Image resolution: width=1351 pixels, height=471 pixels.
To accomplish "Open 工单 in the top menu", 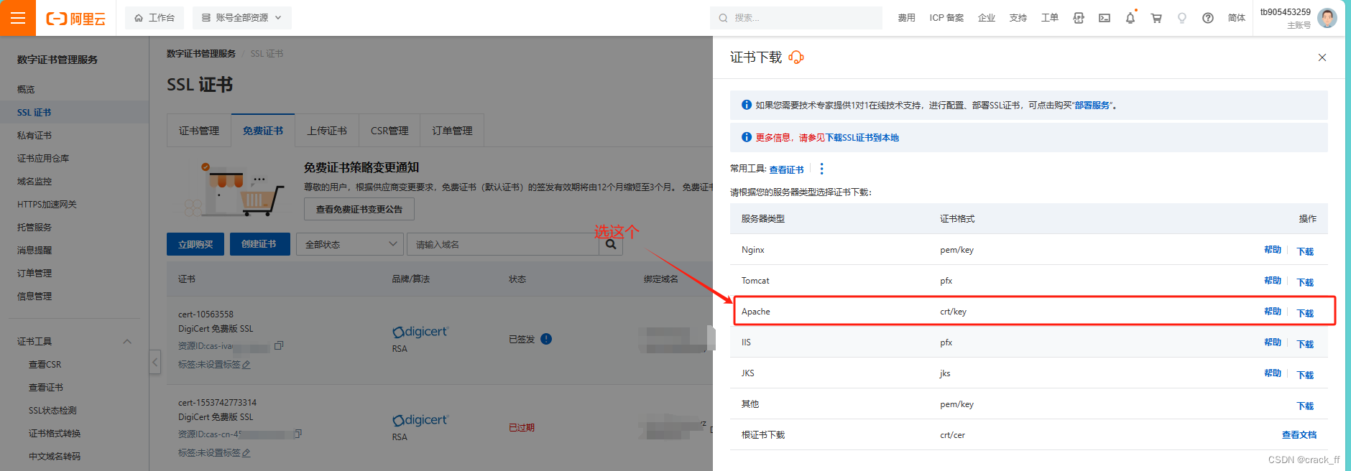I will click(x=1050, y=18).
